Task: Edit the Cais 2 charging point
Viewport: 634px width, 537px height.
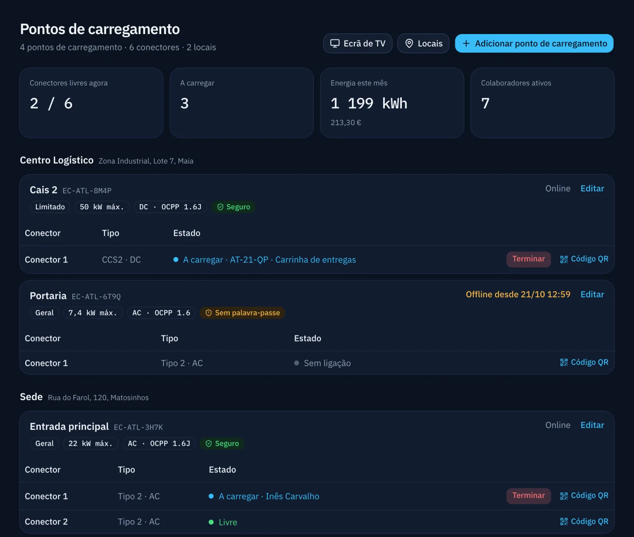Action: 592,189
